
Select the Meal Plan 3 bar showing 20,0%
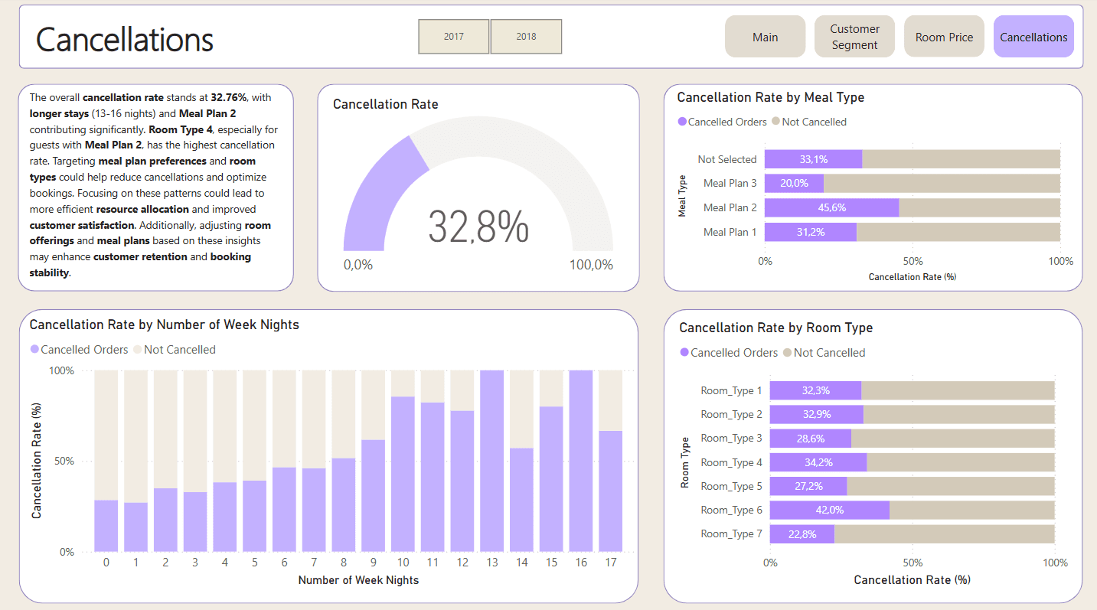click(794, 184)
